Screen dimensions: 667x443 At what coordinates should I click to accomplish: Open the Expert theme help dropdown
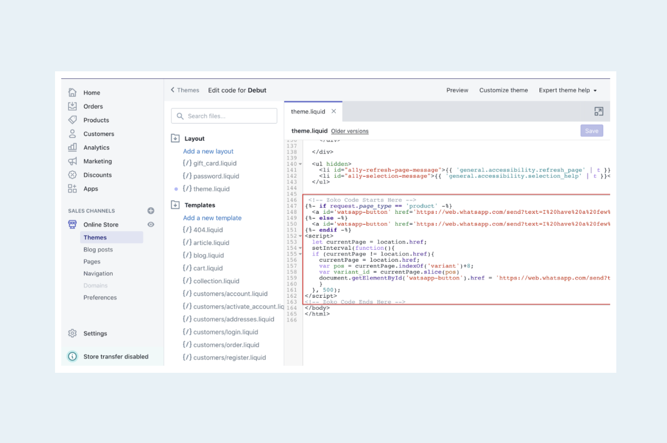coord(568,90)
